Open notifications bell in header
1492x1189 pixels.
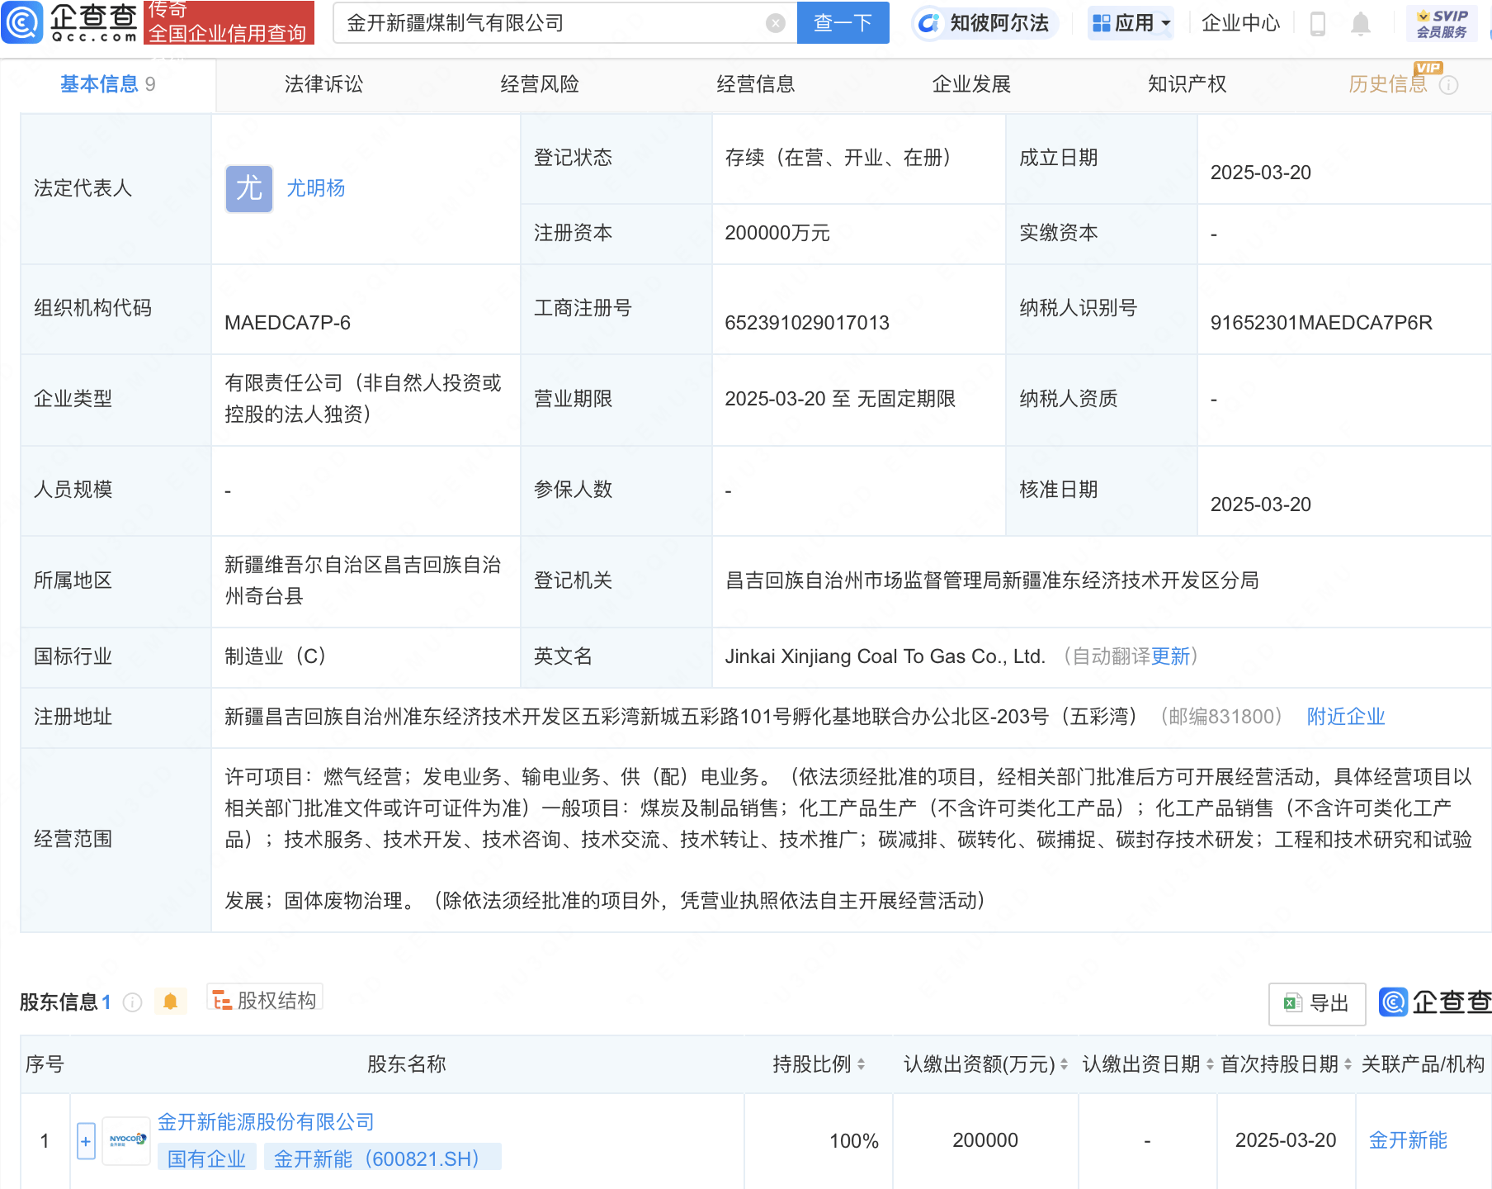1361,24
